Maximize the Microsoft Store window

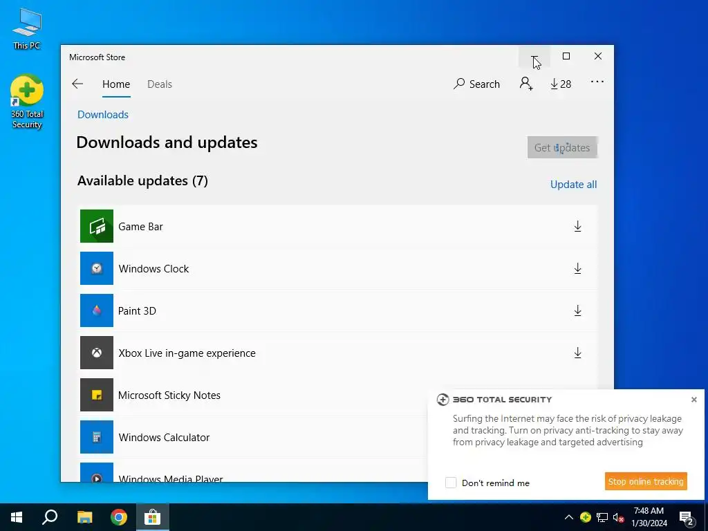(566, 56)
